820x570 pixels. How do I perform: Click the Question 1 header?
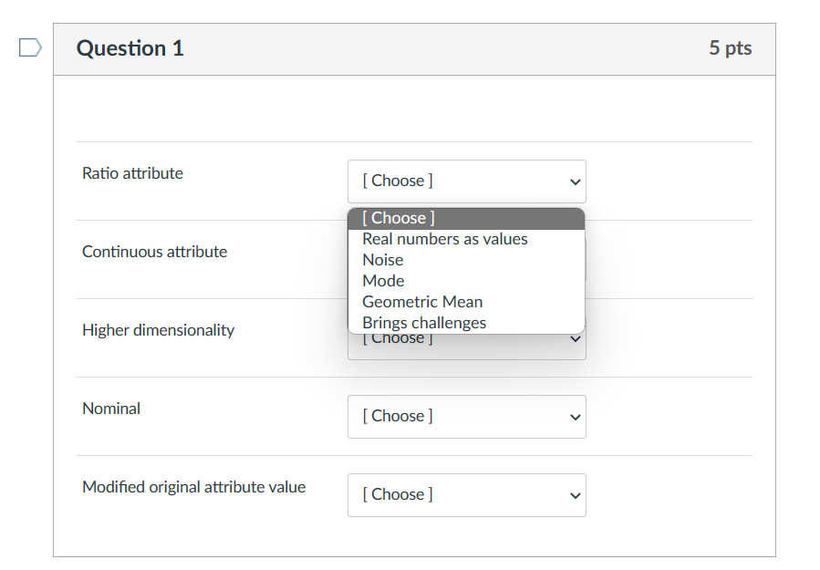click(x=130, y=48)
